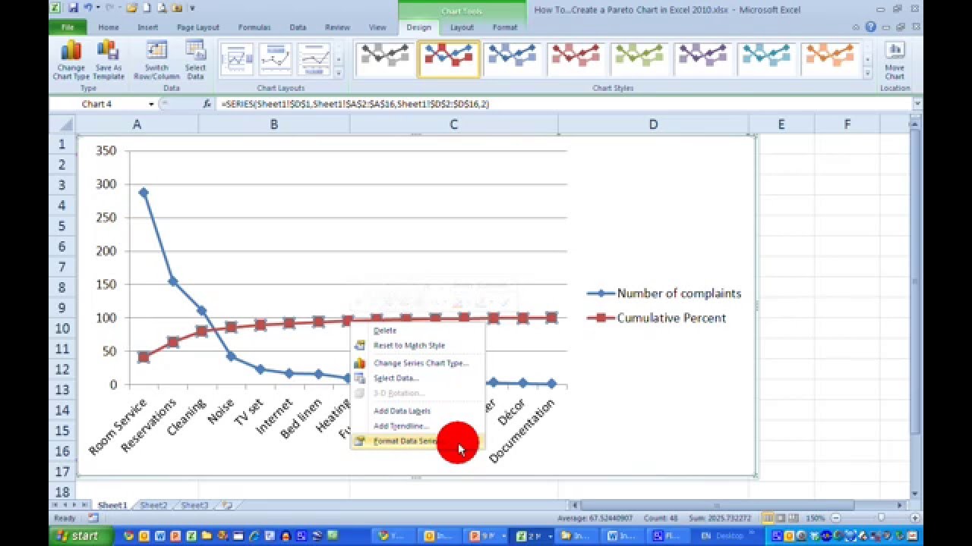Open the Sheet1 worksheet tab
The width and height of the screenshot is (972, 546).
click(112, 505)
